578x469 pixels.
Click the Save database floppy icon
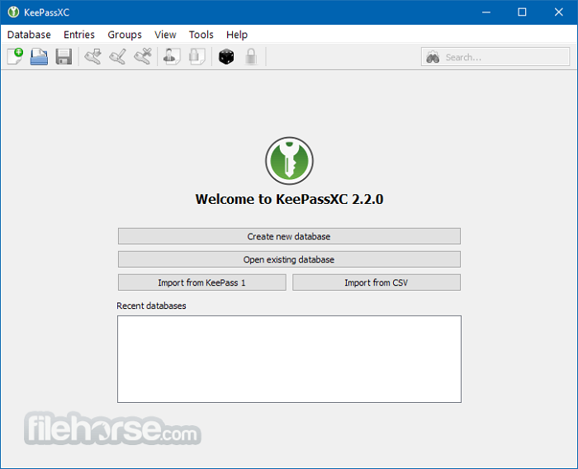(x=64, y=57)
